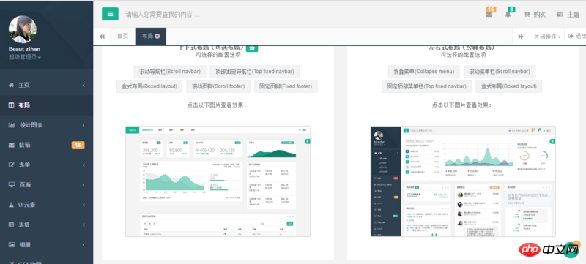The width and height of the screenshot is (586, 264).
Task: Expand the 表格 sidebar chevron
Action: point(84,225)
